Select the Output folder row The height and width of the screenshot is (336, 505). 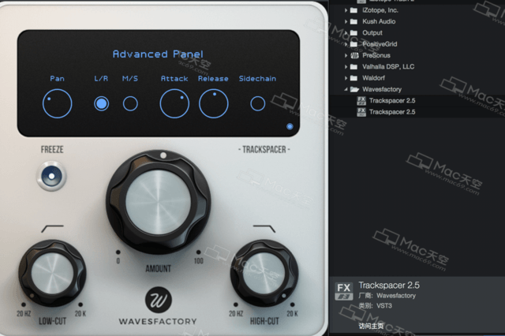pos(417,33)
